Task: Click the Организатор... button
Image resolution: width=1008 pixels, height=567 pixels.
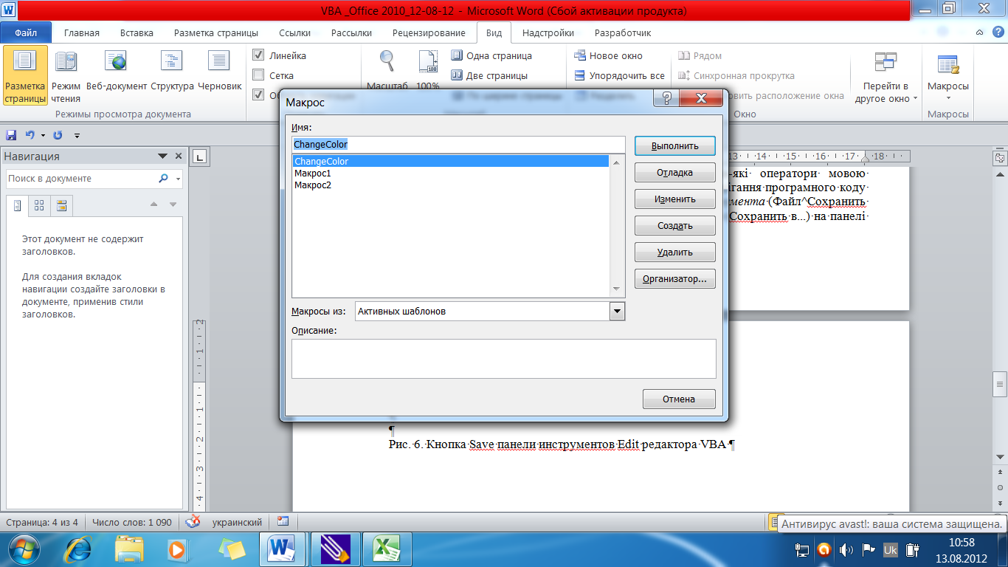Action: (x=674, y=279)
